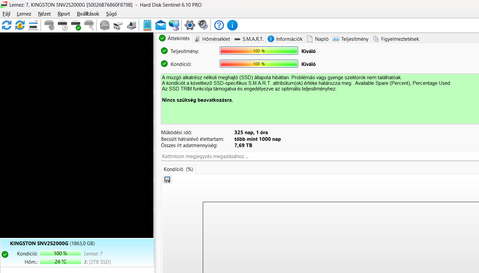Click the disk with green check icon

76,25
